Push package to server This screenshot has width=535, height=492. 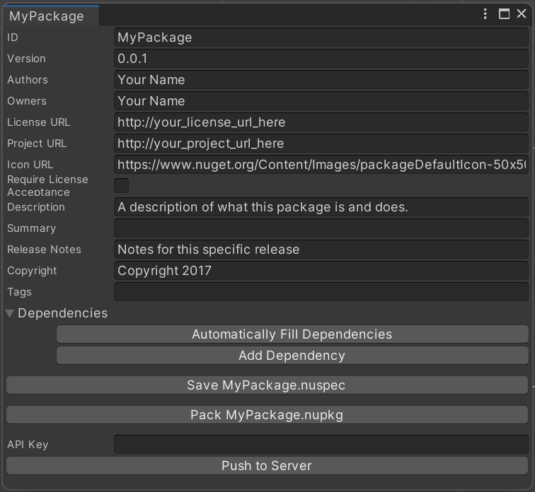[267, 465]
